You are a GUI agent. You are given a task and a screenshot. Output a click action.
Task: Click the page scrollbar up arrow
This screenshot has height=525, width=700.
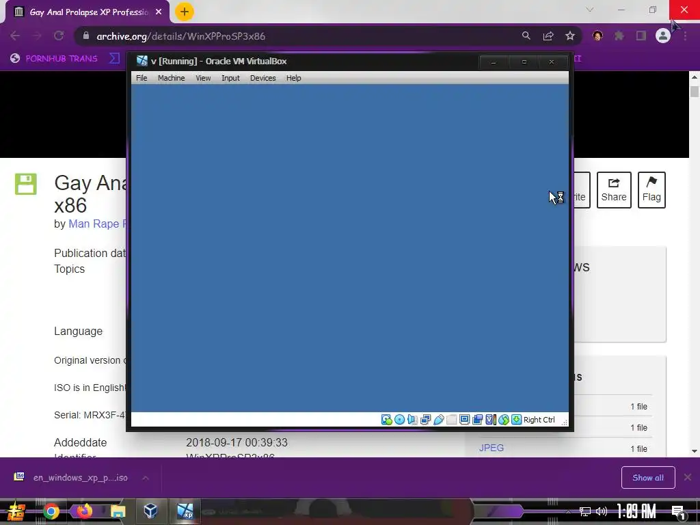tap(695, 77)
